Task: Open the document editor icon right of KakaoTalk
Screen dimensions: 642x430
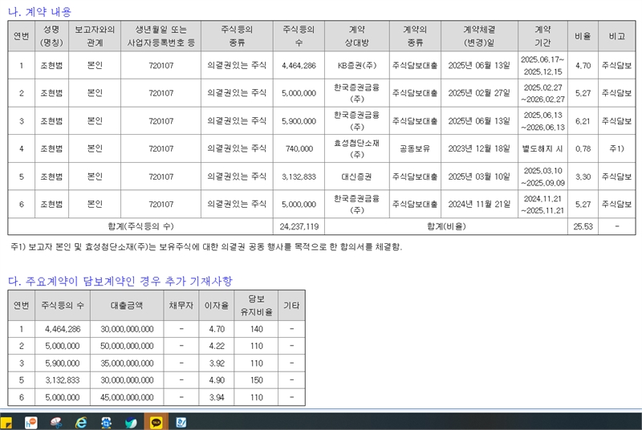Action: (181, 422)
